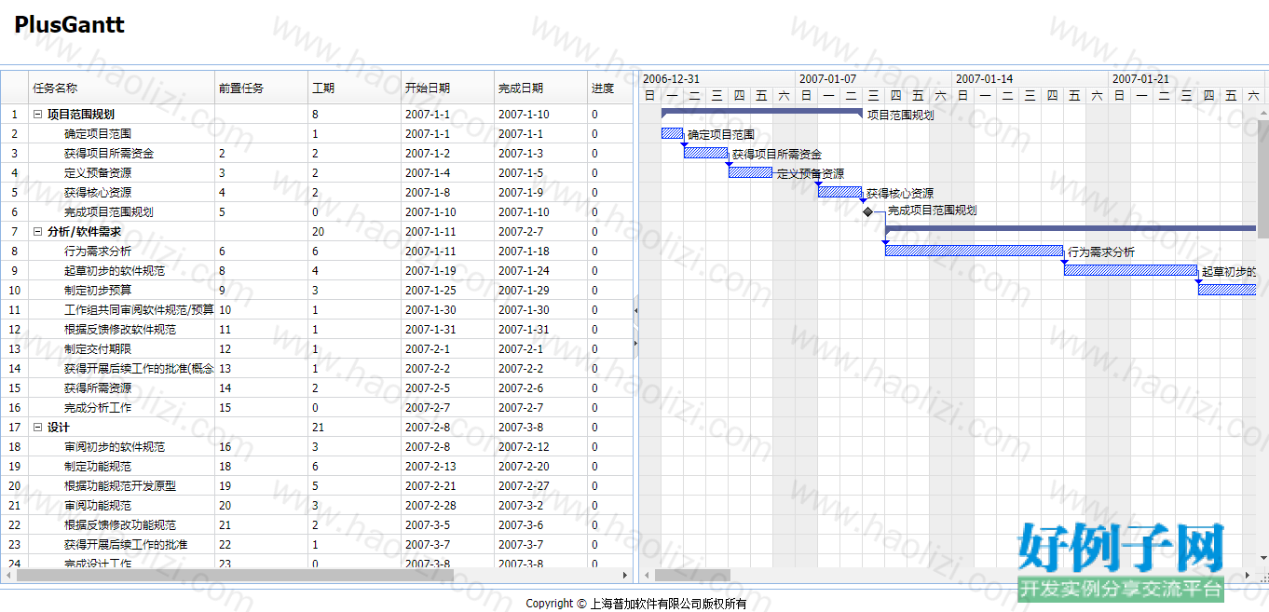This screenshot has height=612, width=1269.
Task: Click the Gantt chart horizontal scrollbar thumb
Action: 693,575
